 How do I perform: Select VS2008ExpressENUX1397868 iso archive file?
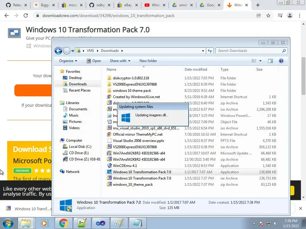pyautogui.click(x=135, y=147)
